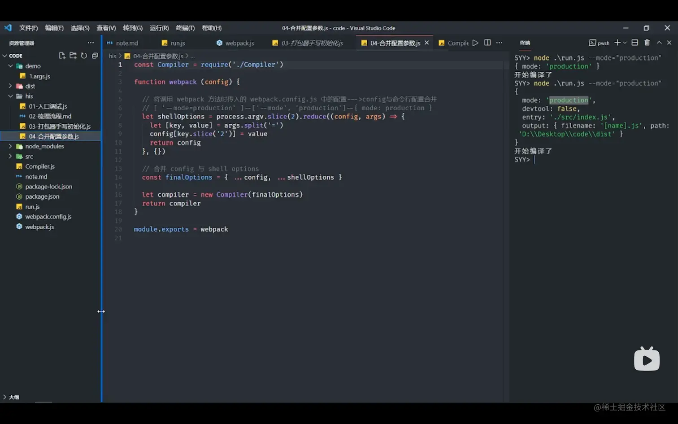Split the editor to the right
This screenshot has height=424, width=678.
(x=487, y=43)
